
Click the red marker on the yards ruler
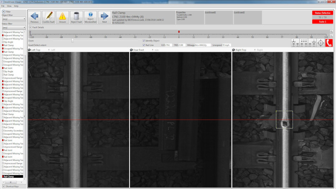pos(179,32)
